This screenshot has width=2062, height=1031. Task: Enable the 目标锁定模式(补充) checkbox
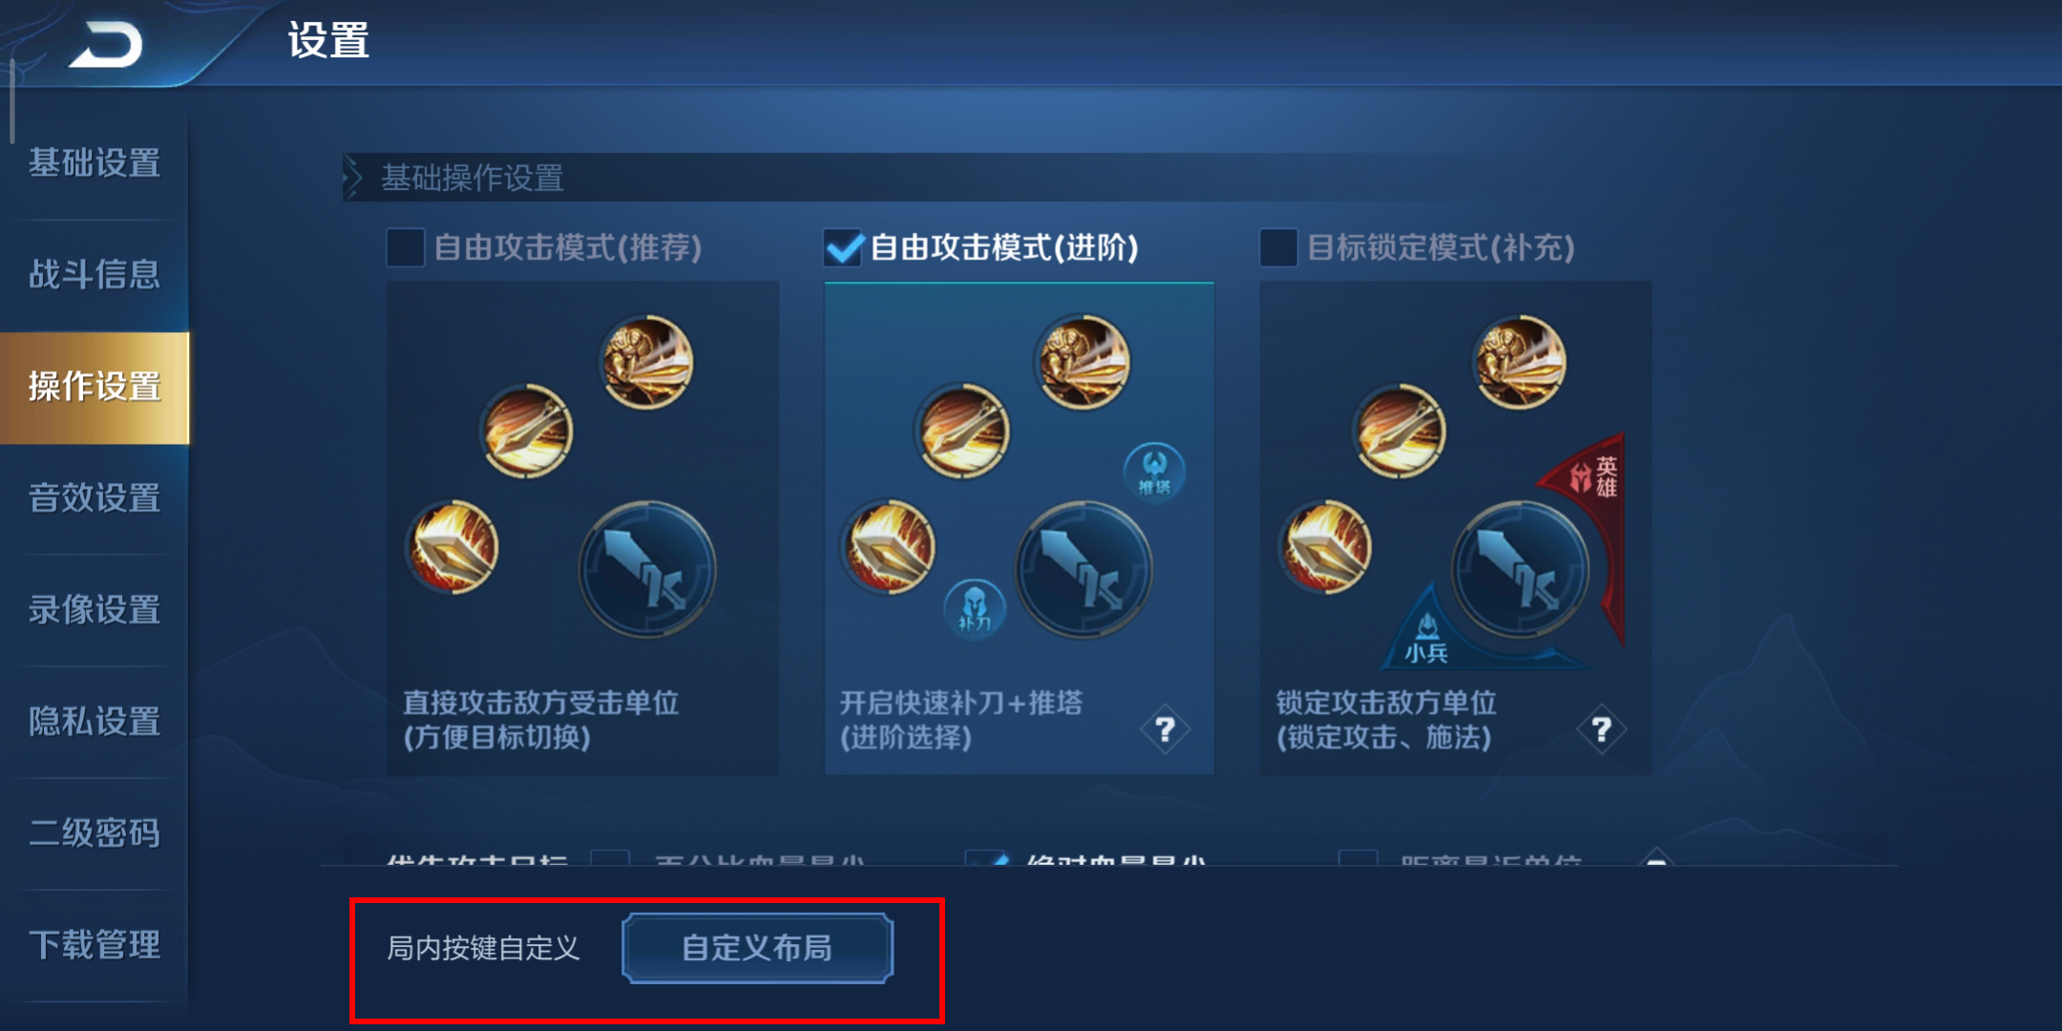[x=1278, y=247]
